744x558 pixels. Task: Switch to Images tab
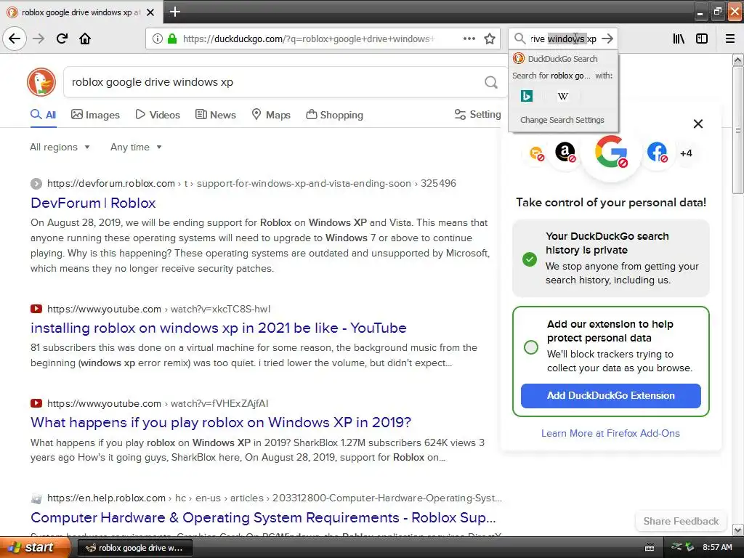(x=95, y=114)
